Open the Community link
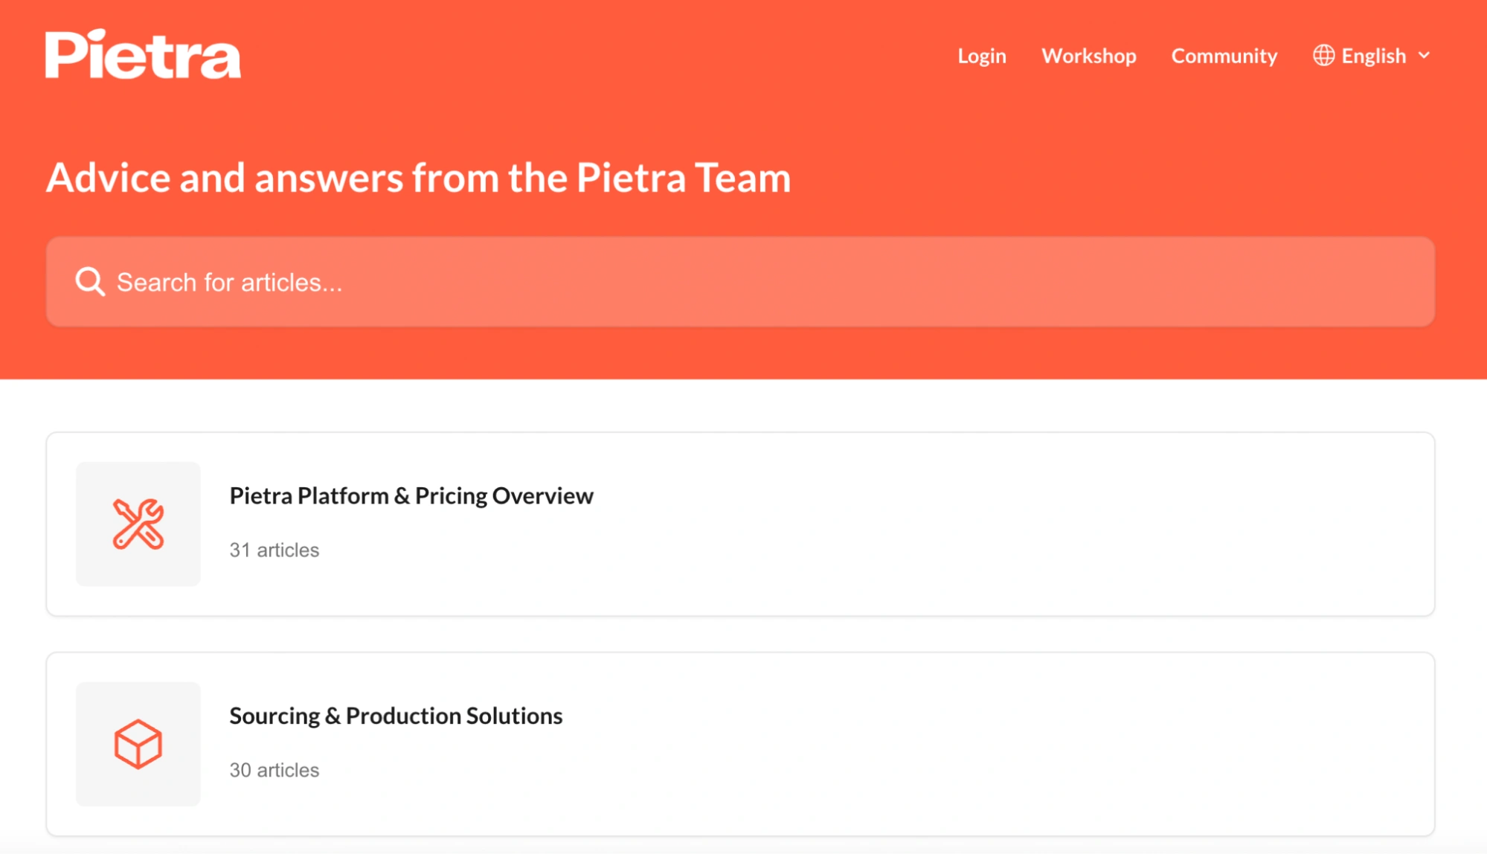 1224,56
